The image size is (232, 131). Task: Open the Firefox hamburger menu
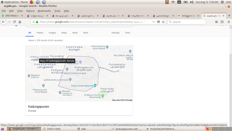pos(228,22)
